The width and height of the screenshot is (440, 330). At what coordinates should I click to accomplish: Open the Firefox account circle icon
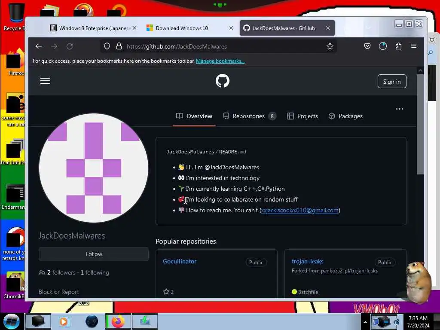point(383,46)
